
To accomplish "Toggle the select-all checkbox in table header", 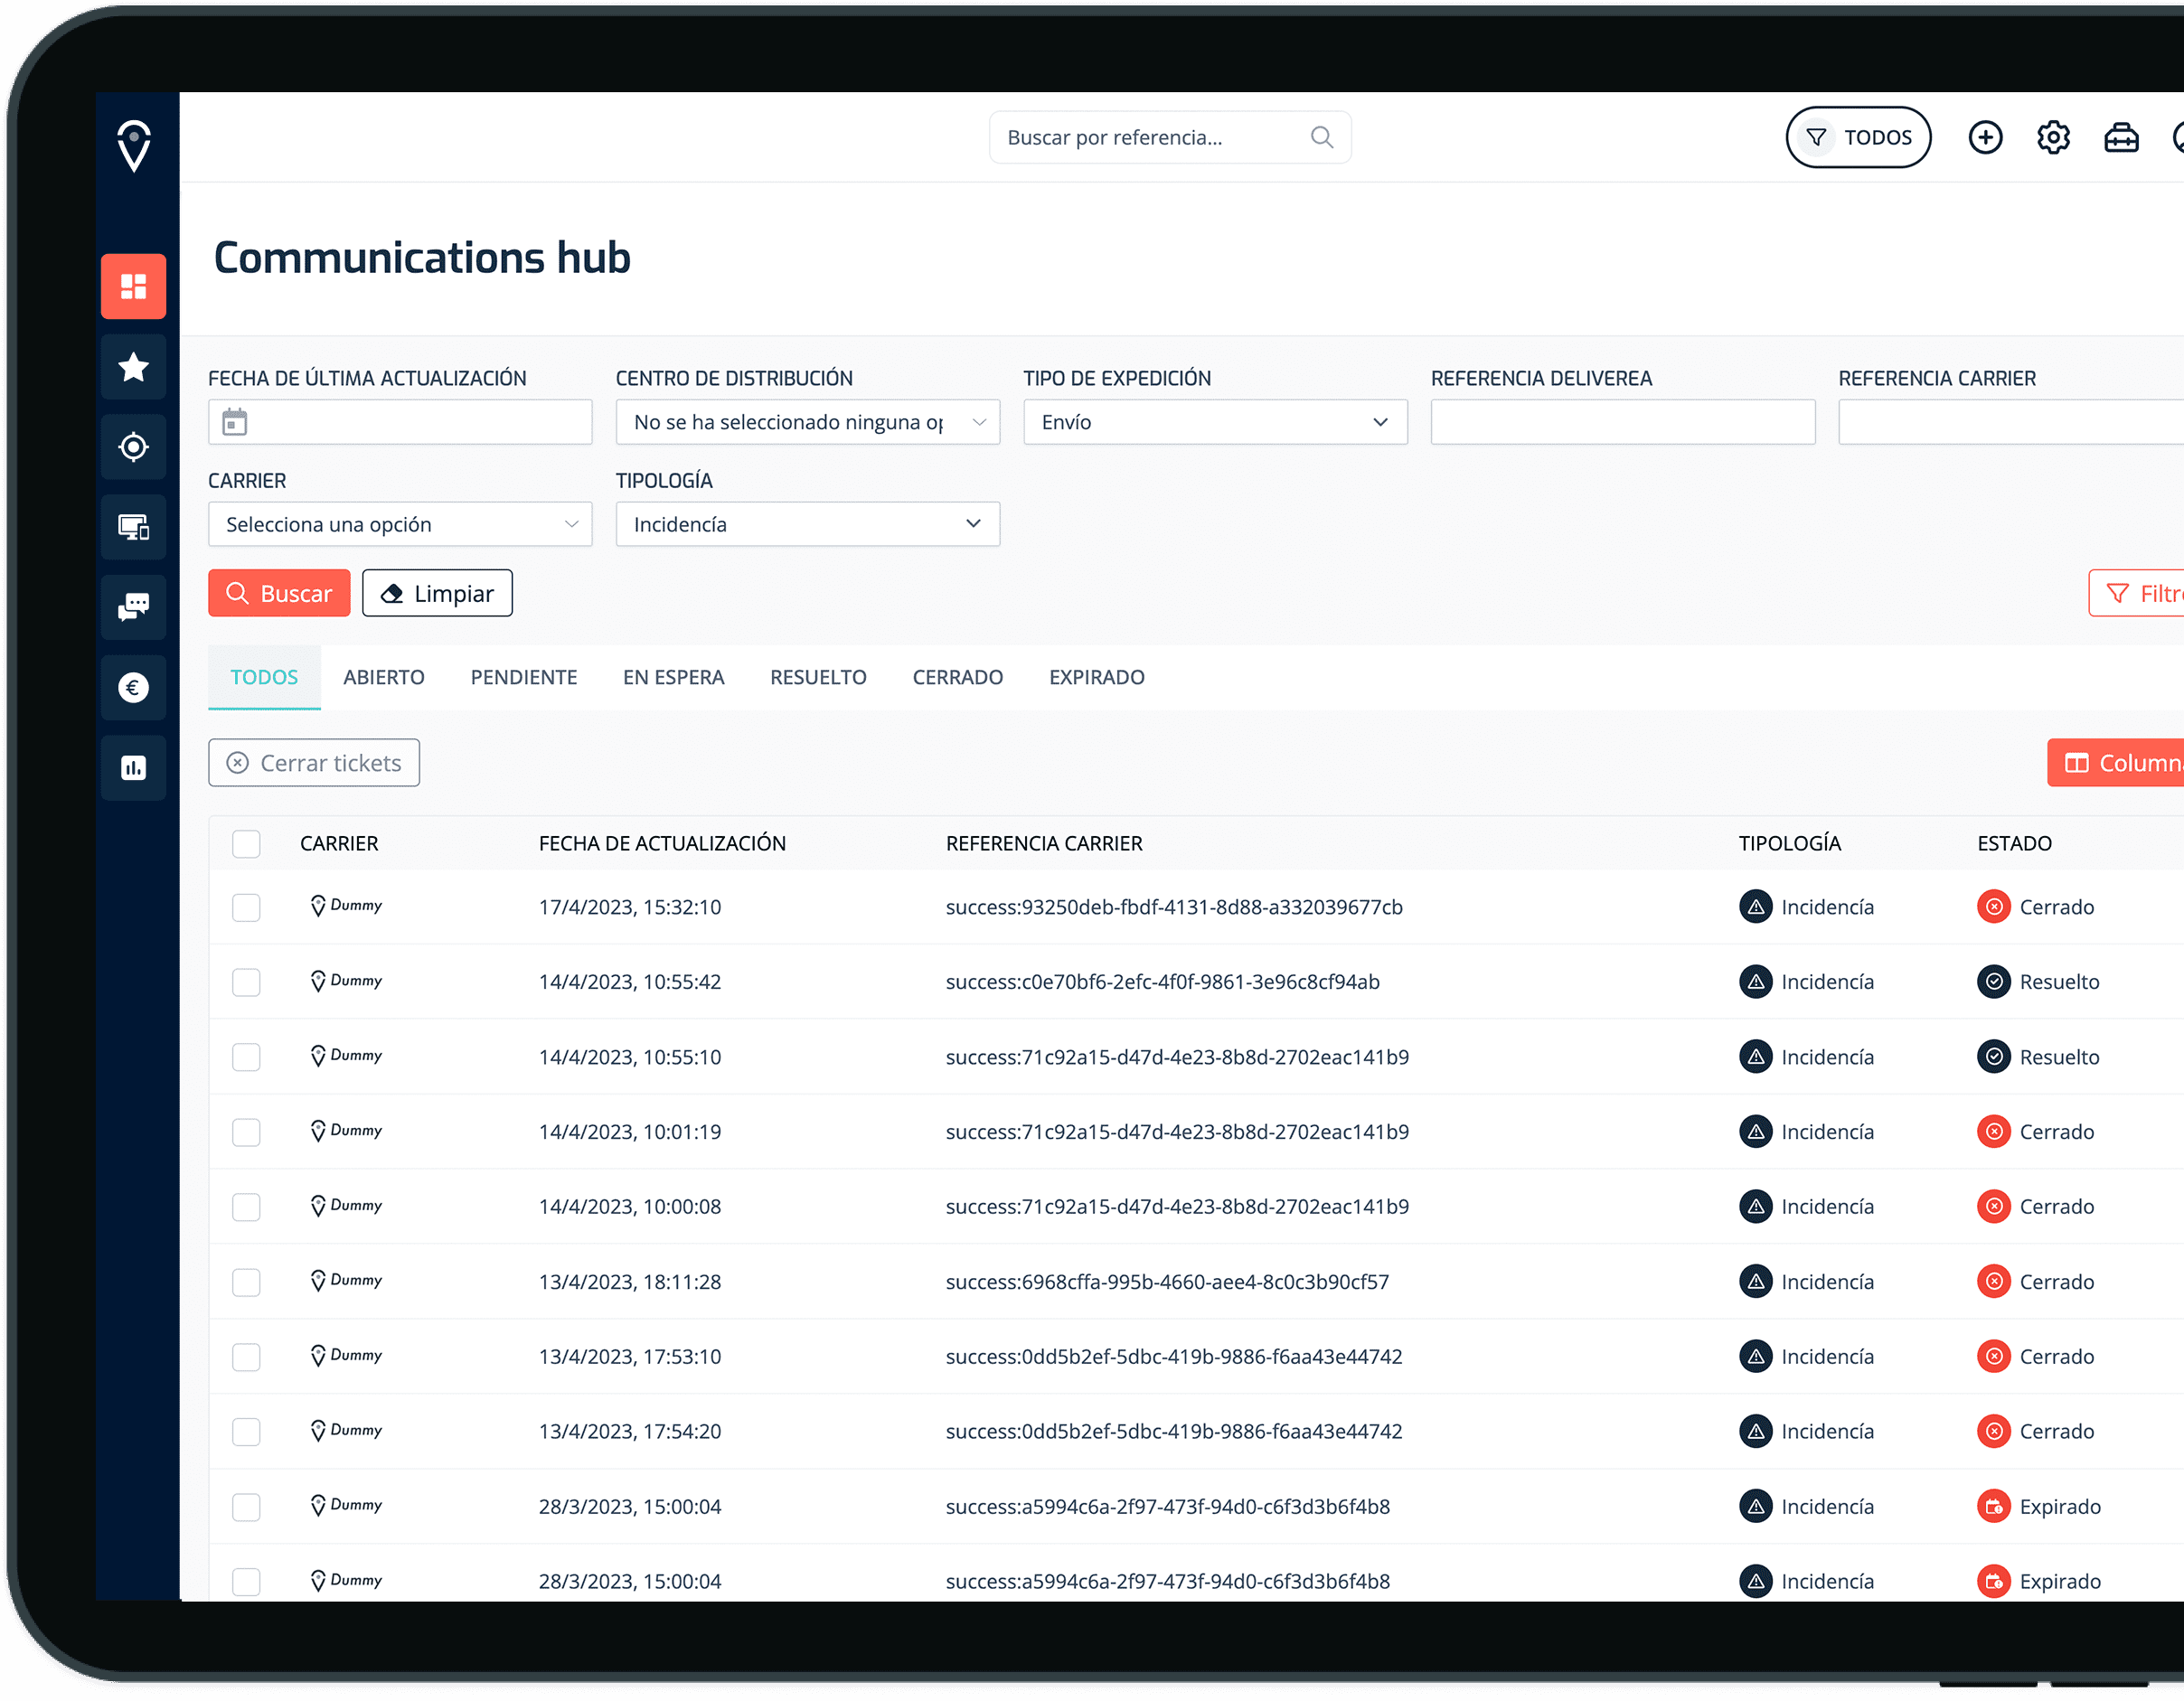I will click(x=246, y=844).
